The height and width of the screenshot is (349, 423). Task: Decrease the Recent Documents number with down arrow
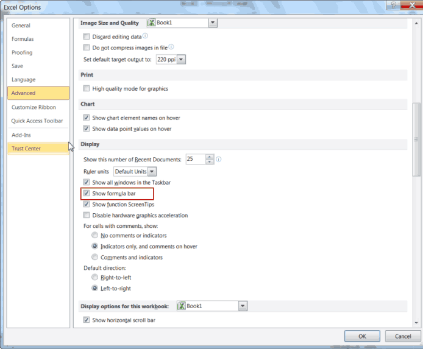coord(209,161)
